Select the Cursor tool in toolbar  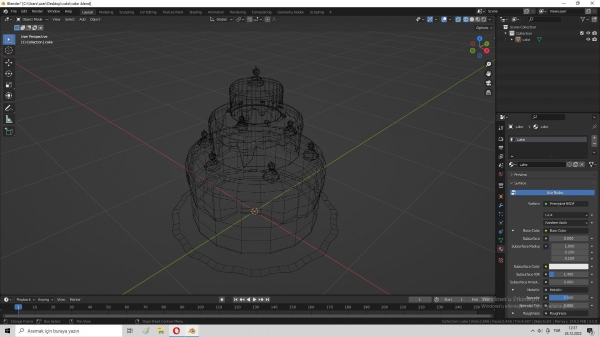(8, 50)
